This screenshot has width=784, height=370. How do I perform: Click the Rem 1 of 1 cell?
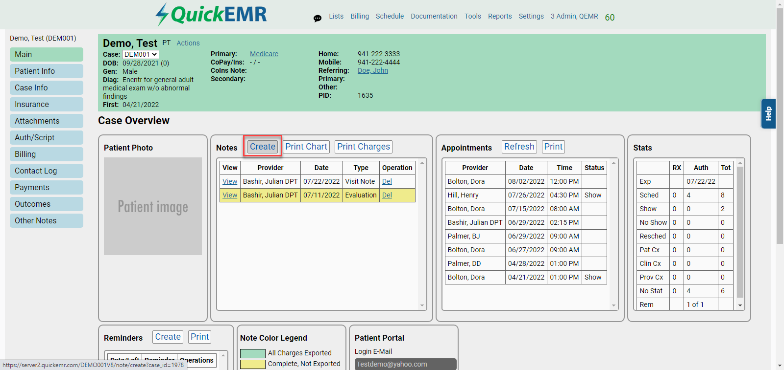click(x=701, y=305)
